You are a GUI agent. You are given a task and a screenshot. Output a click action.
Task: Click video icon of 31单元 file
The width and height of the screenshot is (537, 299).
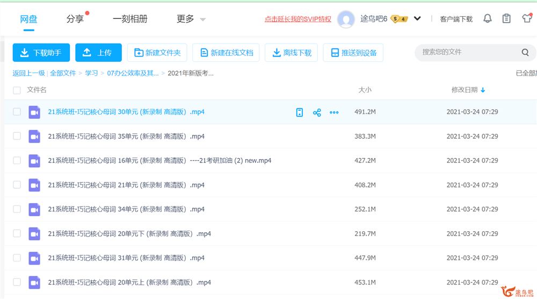click(x=34, y=258)
